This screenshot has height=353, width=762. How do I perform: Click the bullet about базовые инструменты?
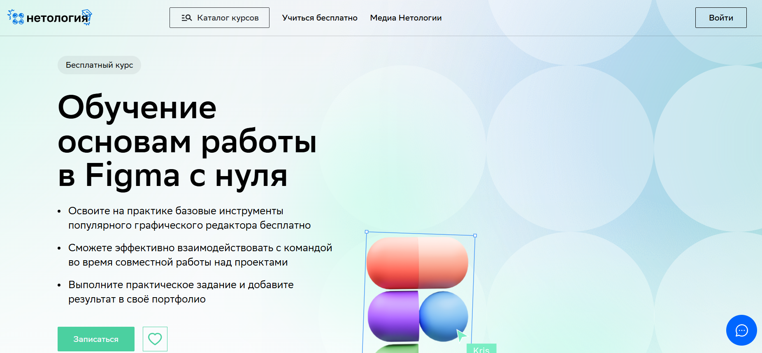point(189,218)
